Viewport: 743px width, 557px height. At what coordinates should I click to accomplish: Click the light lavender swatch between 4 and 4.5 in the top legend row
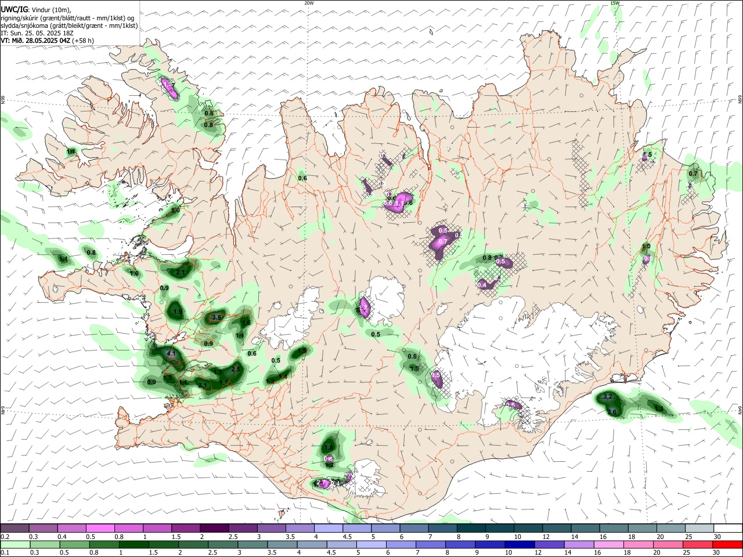[327, 528]
